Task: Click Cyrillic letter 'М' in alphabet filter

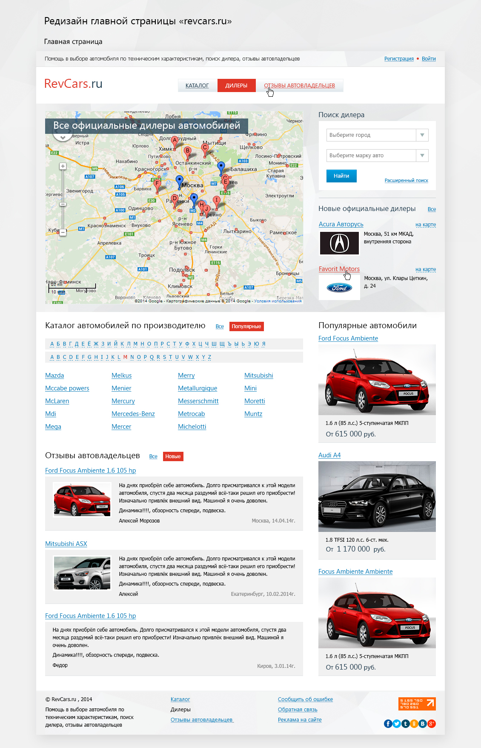Action: (x=135, y=344)
